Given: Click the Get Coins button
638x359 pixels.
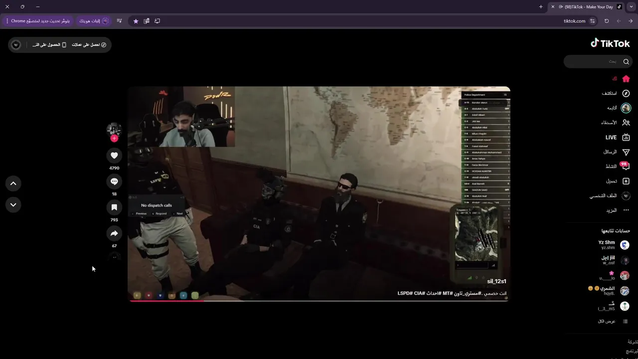Looking at the screenshot, I should [x=89, y=45].
